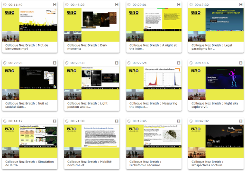Select the Measuring the impact histogram thumbnail
This screenshot has height=171, width=246.
154,83
